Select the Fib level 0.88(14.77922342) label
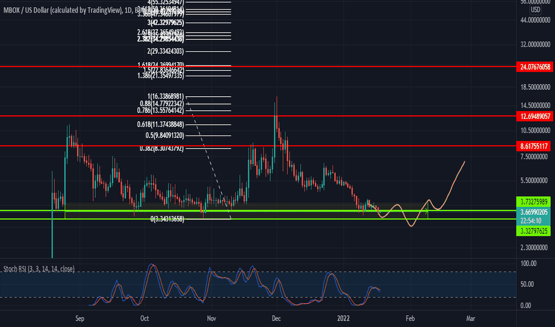 [162, 103]
